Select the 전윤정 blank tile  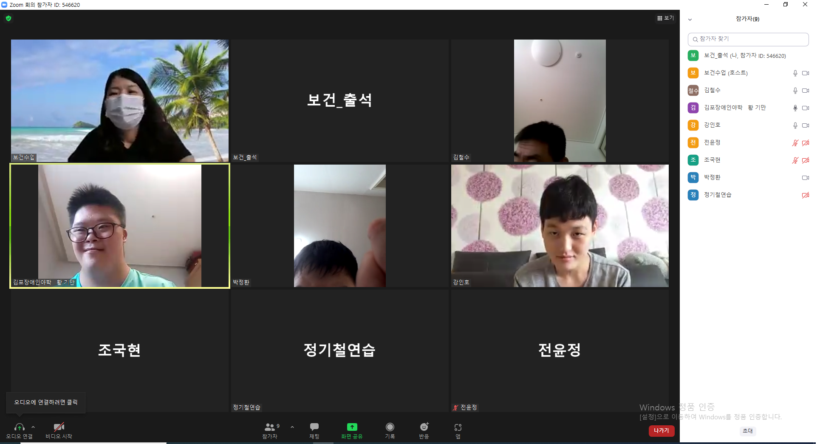pos(560,351)
